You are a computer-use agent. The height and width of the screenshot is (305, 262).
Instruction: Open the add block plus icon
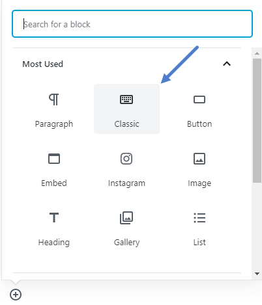16,295
